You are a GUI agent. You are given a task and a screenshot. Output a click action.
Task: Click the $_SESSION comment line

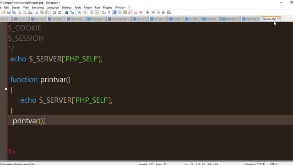pos(26,38)
